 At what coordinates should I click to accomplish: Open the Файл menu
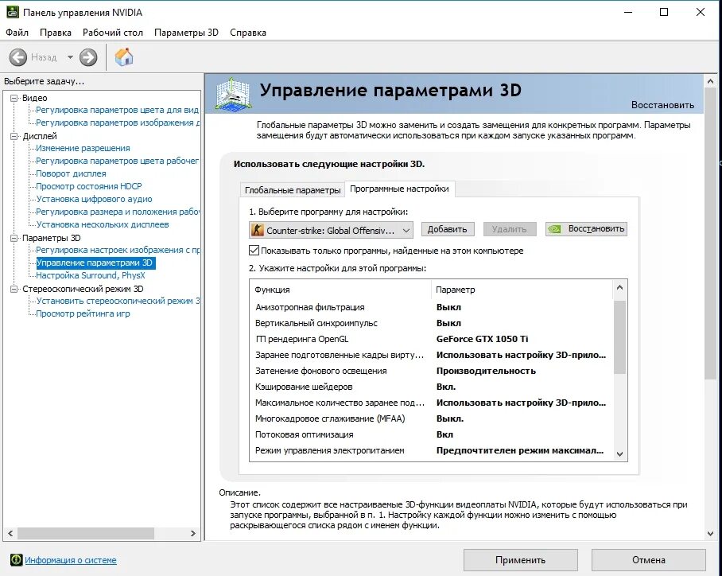tap(17, 33)
